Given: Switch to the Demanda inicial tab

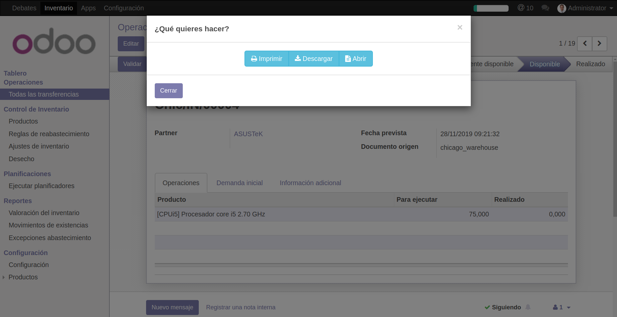Looking at the screenshot, I should tap(239, 183).
